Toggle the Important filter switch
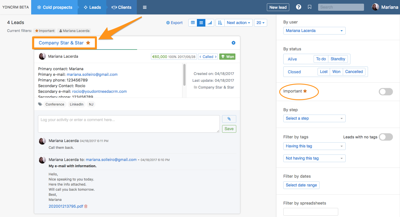 coord(386,91)
